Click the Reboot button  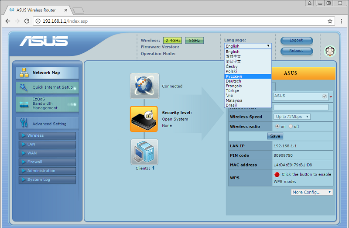pyautogui.click(x=297, y=51)
